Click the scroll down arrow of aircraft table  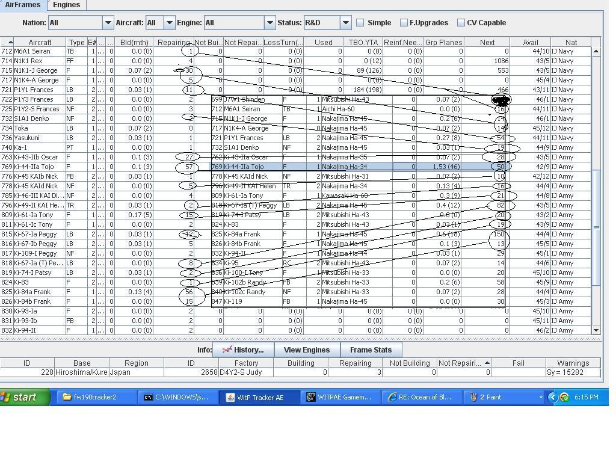[x=596, y=330]
